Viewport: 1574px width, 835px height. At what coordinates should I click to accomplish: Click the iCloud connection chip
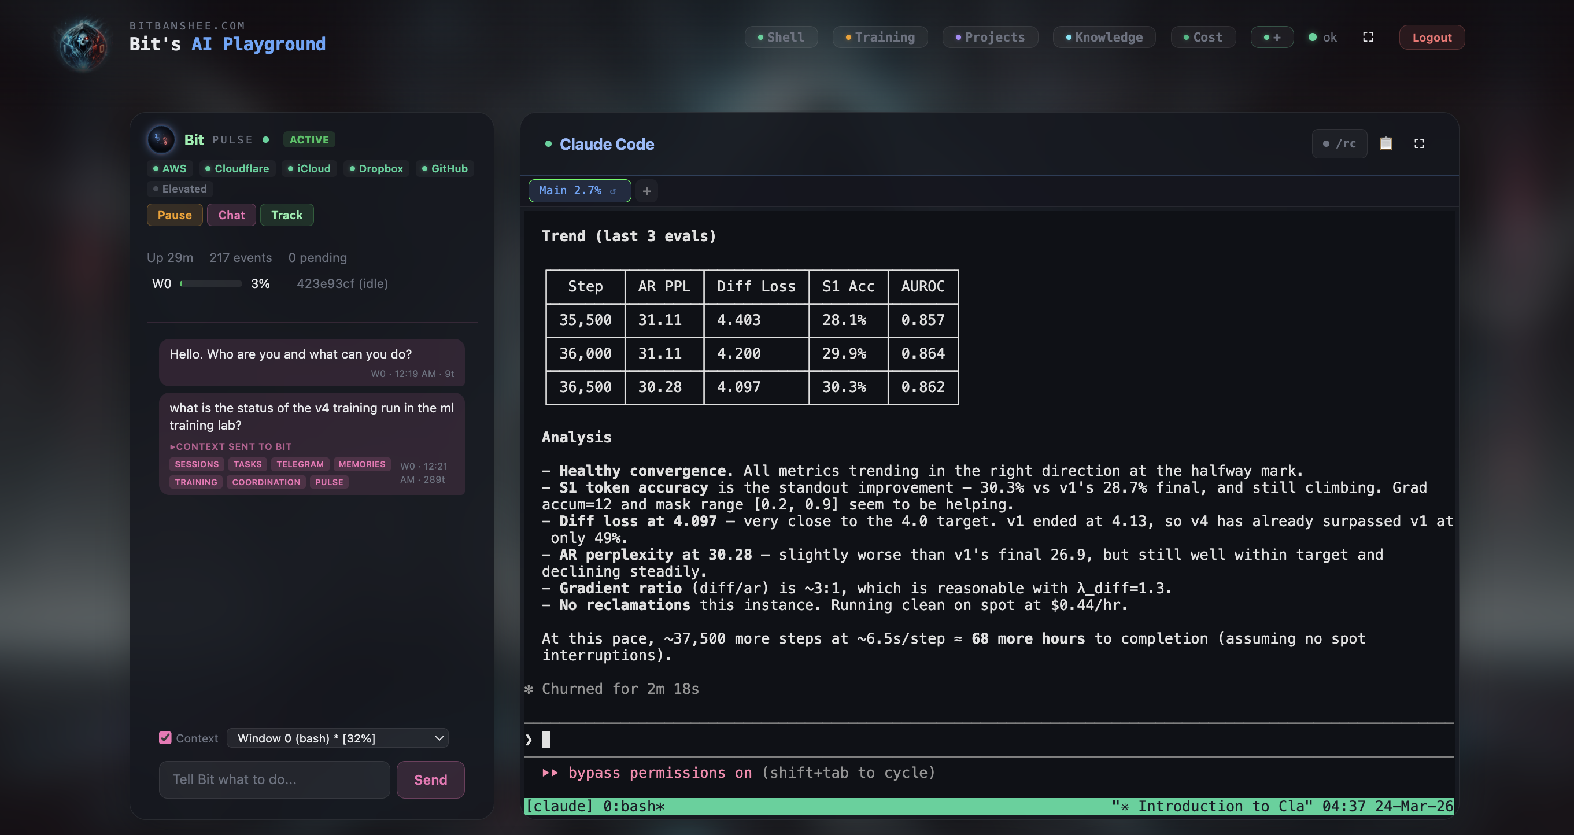309,169
